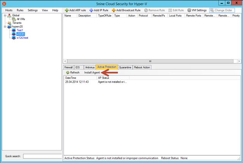The width and height of the screenshot is (243, 163).
Task: Click the horizontal scrollbar thumb
Action: pyautogui.click(x=150, y=61)
